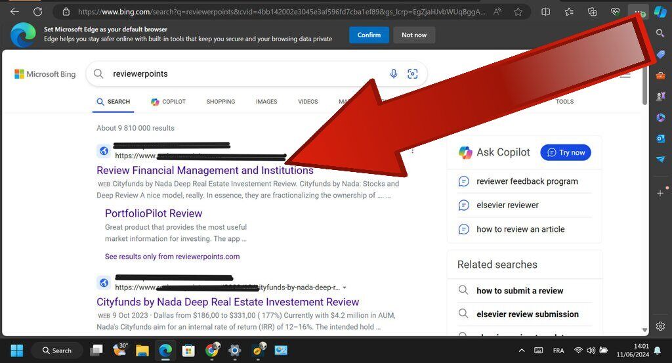672x363 pixels.
Task: Open Task View from taskbar
Action: (x=96, y=351)
